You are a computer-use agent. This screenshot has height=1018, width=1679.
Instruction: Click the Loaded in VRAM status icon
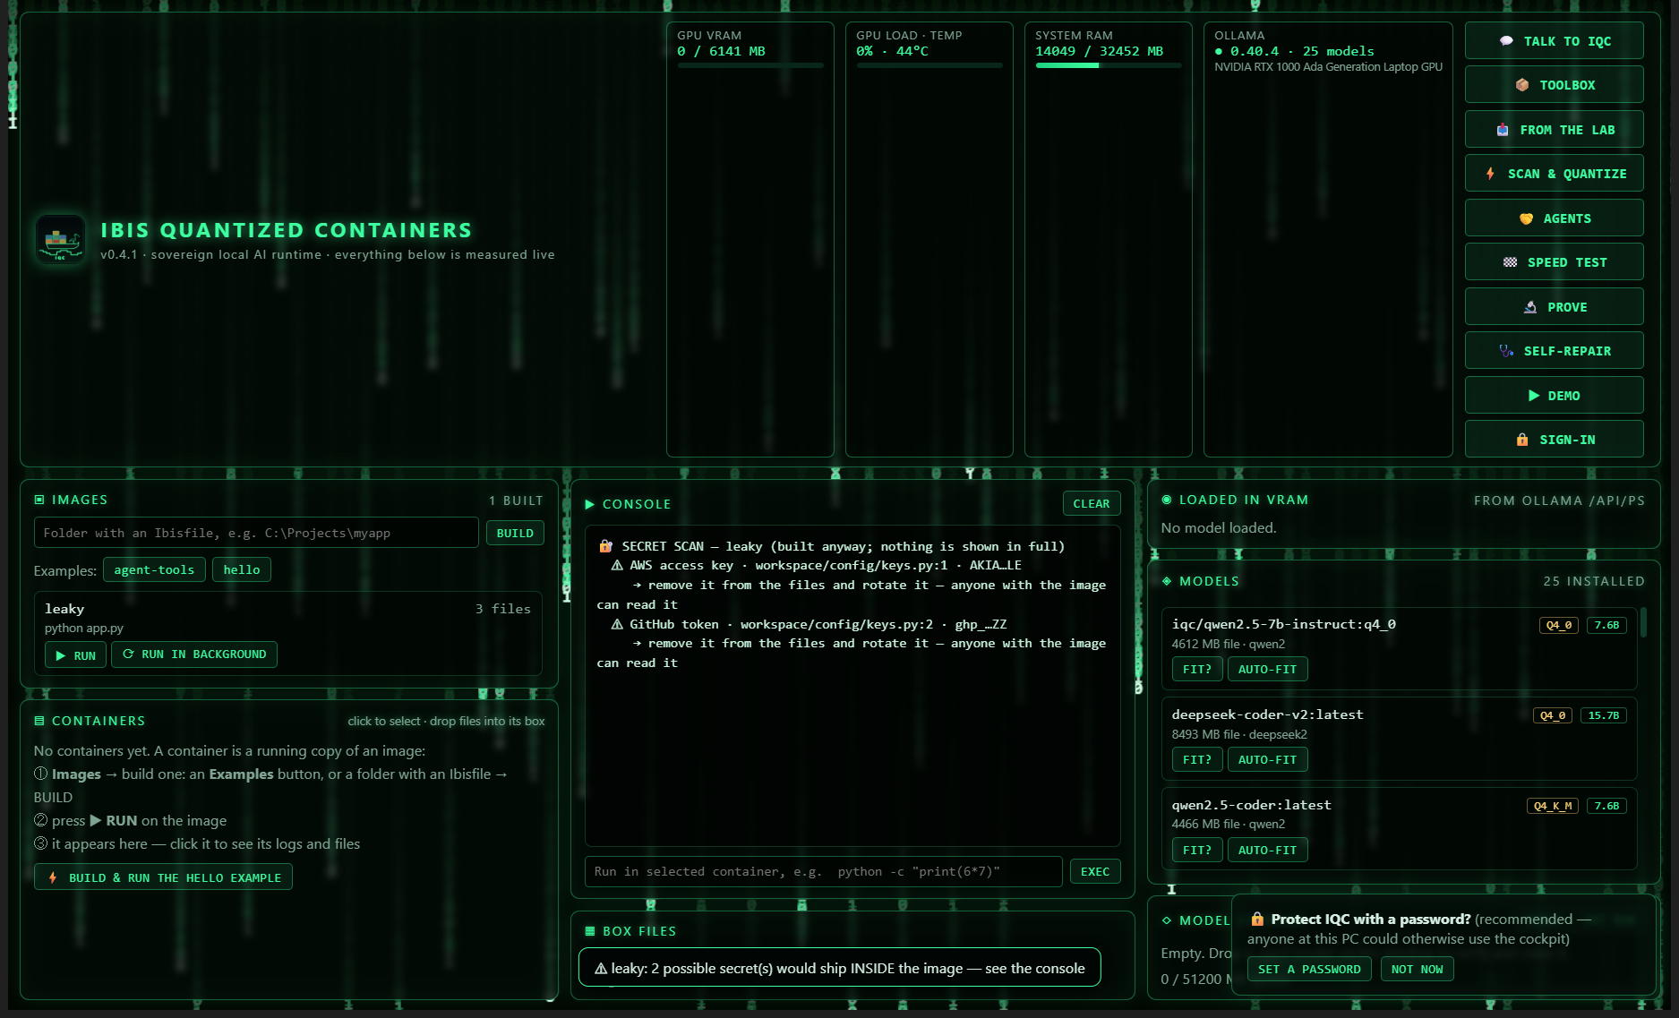tap(1167, 500)
